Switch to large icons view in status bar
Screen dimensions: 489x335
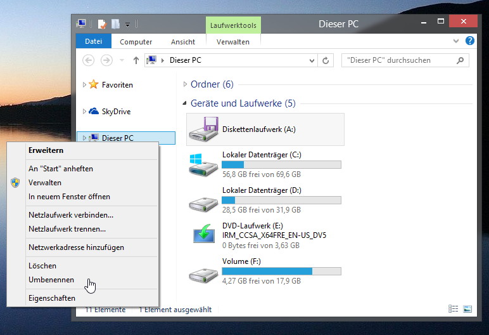[x=467, y=309]
